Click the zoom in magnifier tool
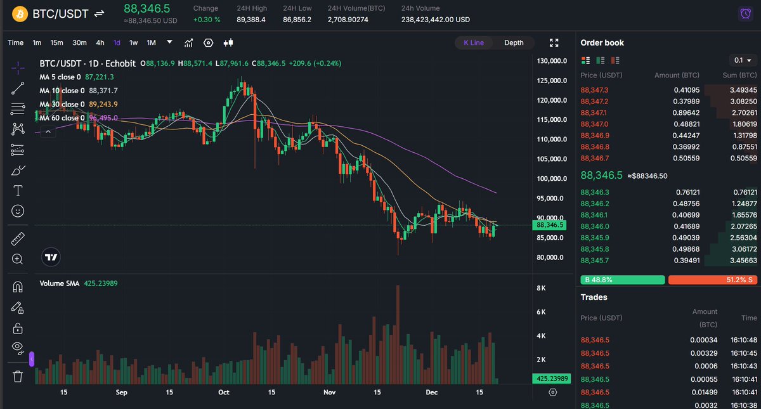Viewport: 761px width, 409px height. (x=18, y=259)
